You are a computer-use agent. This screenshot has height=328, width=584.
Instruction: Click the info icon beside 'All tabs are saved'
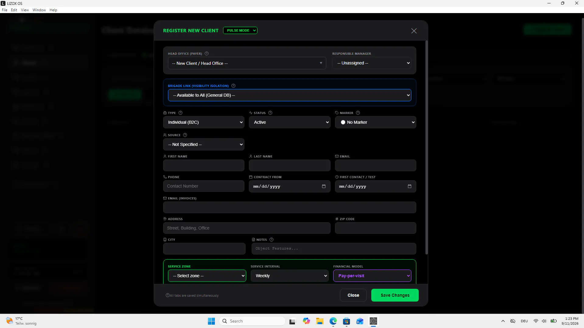[167, 295]
